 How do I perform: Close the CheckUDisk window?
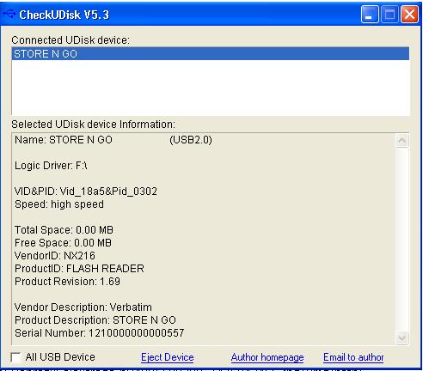[409, 14]
